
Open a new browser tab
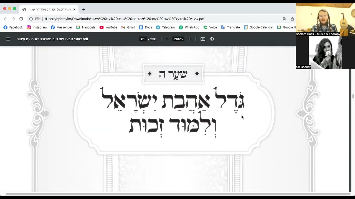pos(84,9)
